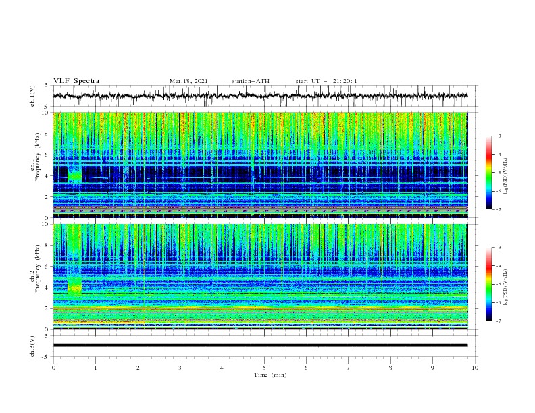Click the "-3" tick on ch.1 colorbar
Image resolution: width=535 pixels, height=413 pixels.
[499, 136]
